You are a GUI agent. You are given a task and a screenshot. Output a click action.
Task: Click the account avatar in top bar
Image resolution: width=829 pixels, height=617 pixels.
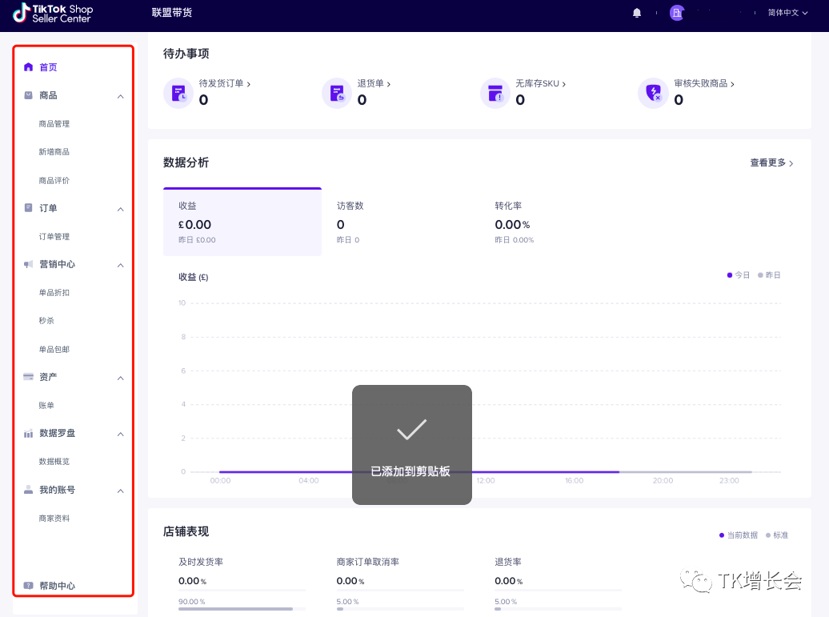677,13
